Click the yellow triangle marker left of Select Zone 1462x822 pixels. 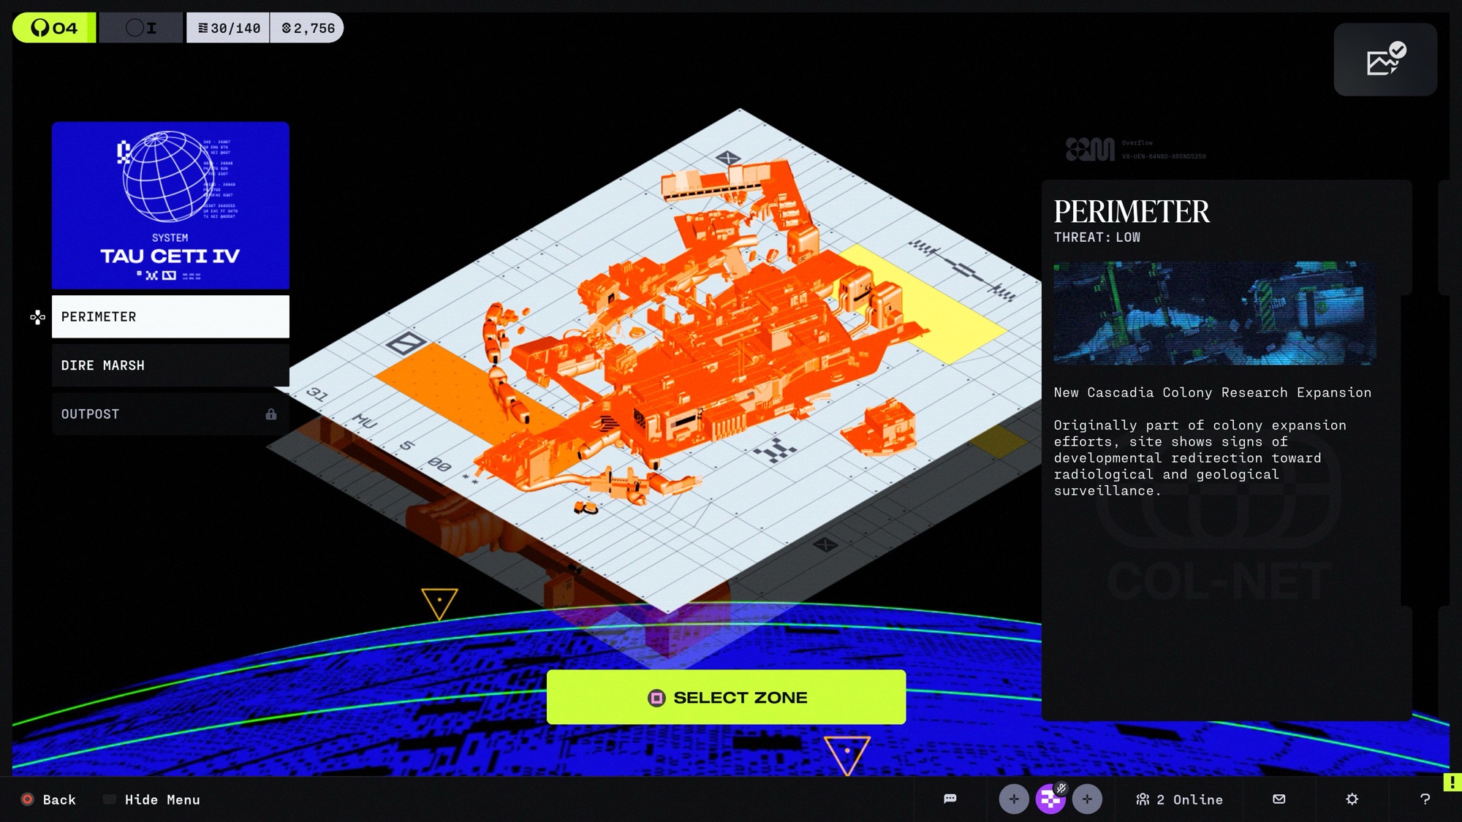[439, 602]
